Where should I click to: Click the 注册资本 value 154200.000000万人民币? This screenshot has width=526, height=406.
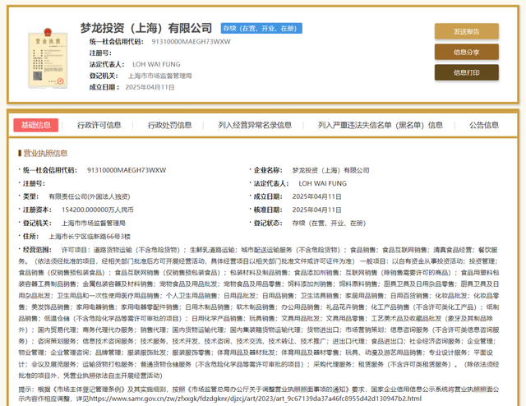pos(98,210)
